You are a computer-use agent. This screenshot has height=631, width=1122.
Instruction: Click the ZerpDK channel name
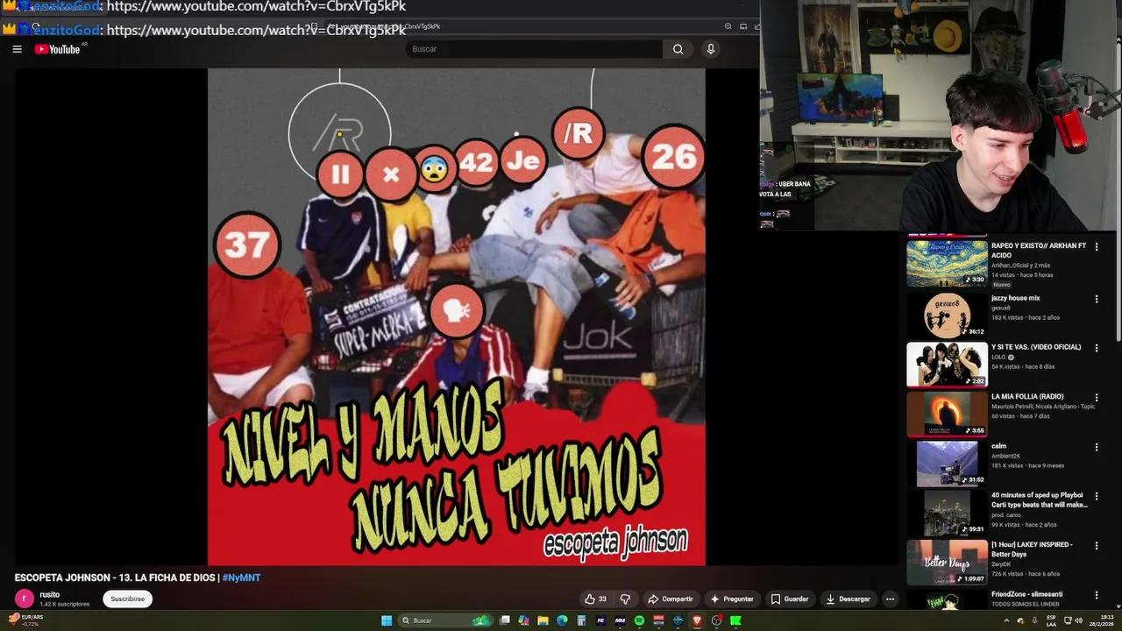(x=1002, y=564)
